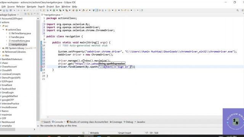The image size is (244, 137).
Task: Toggle Link with Editor in Package Explorer
Action: (x=29, y=14)
